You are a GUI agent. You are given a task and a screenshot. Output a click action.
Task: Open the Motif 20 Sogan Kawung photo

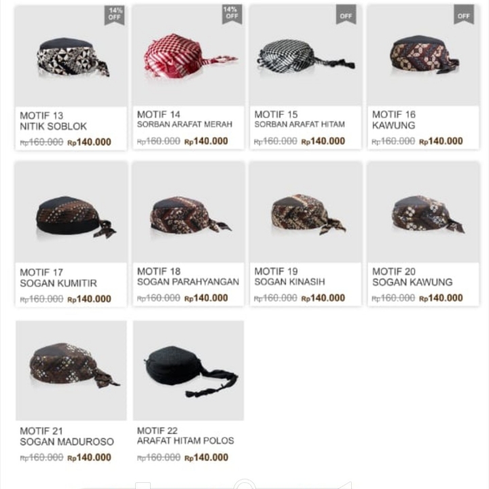coord(424,213)
